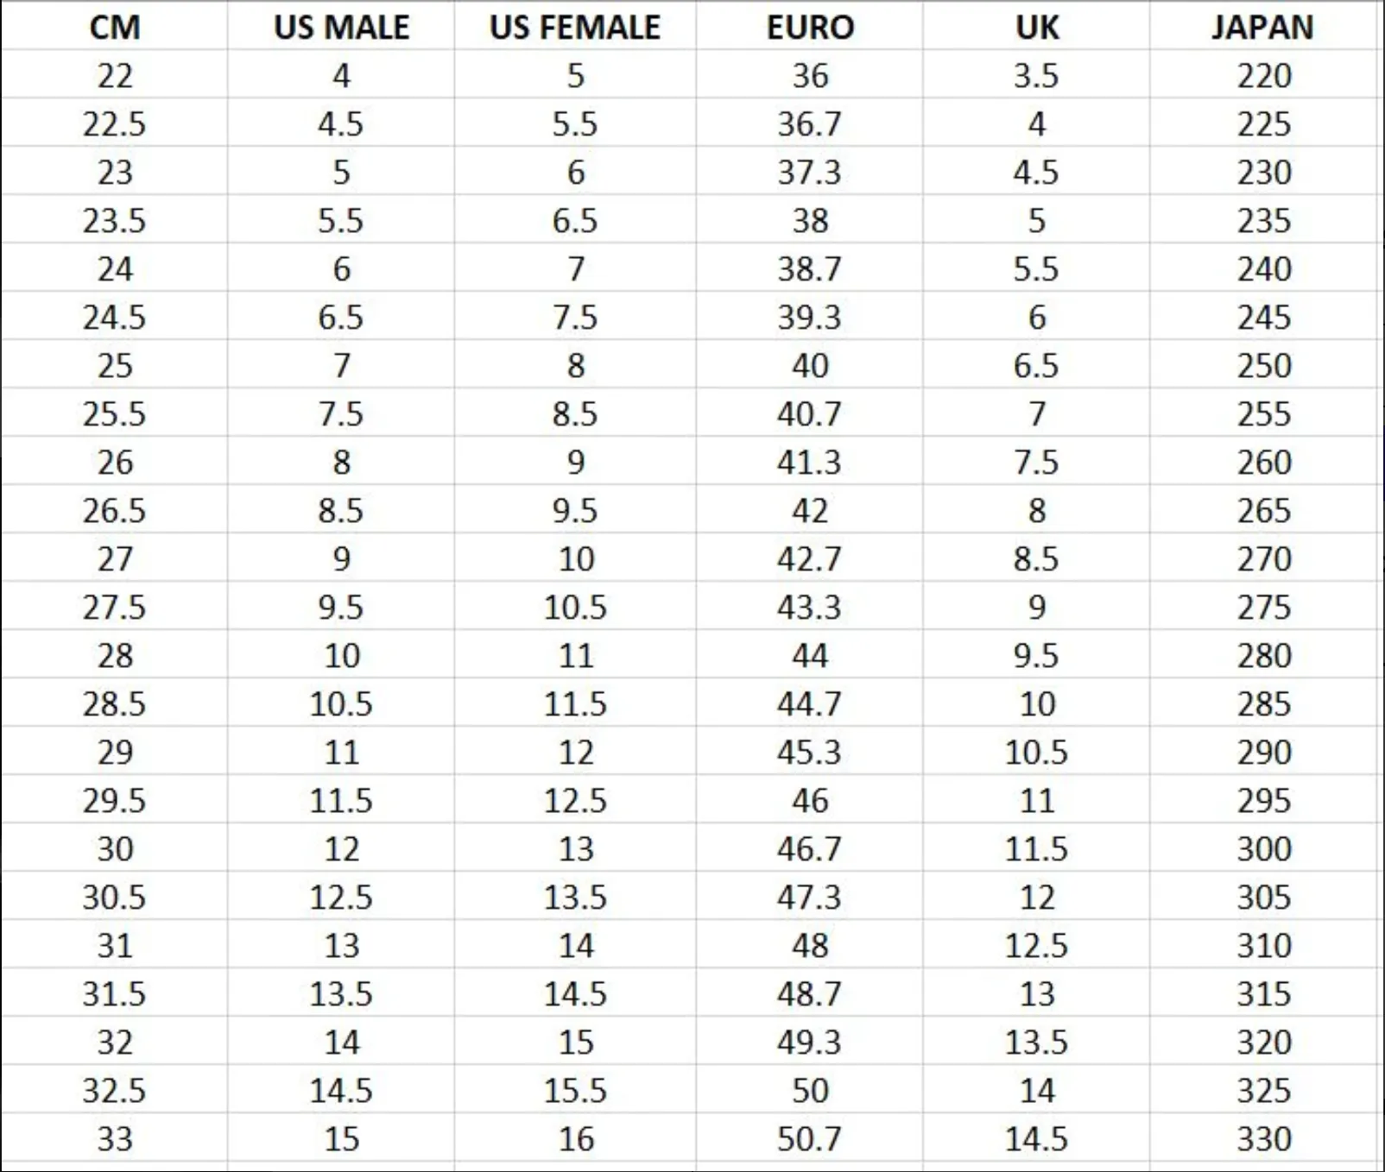Viewport: 1385px width, 1172px height.
Task: Click the Euro size 46.7 cell
Action: pos(810,848)
